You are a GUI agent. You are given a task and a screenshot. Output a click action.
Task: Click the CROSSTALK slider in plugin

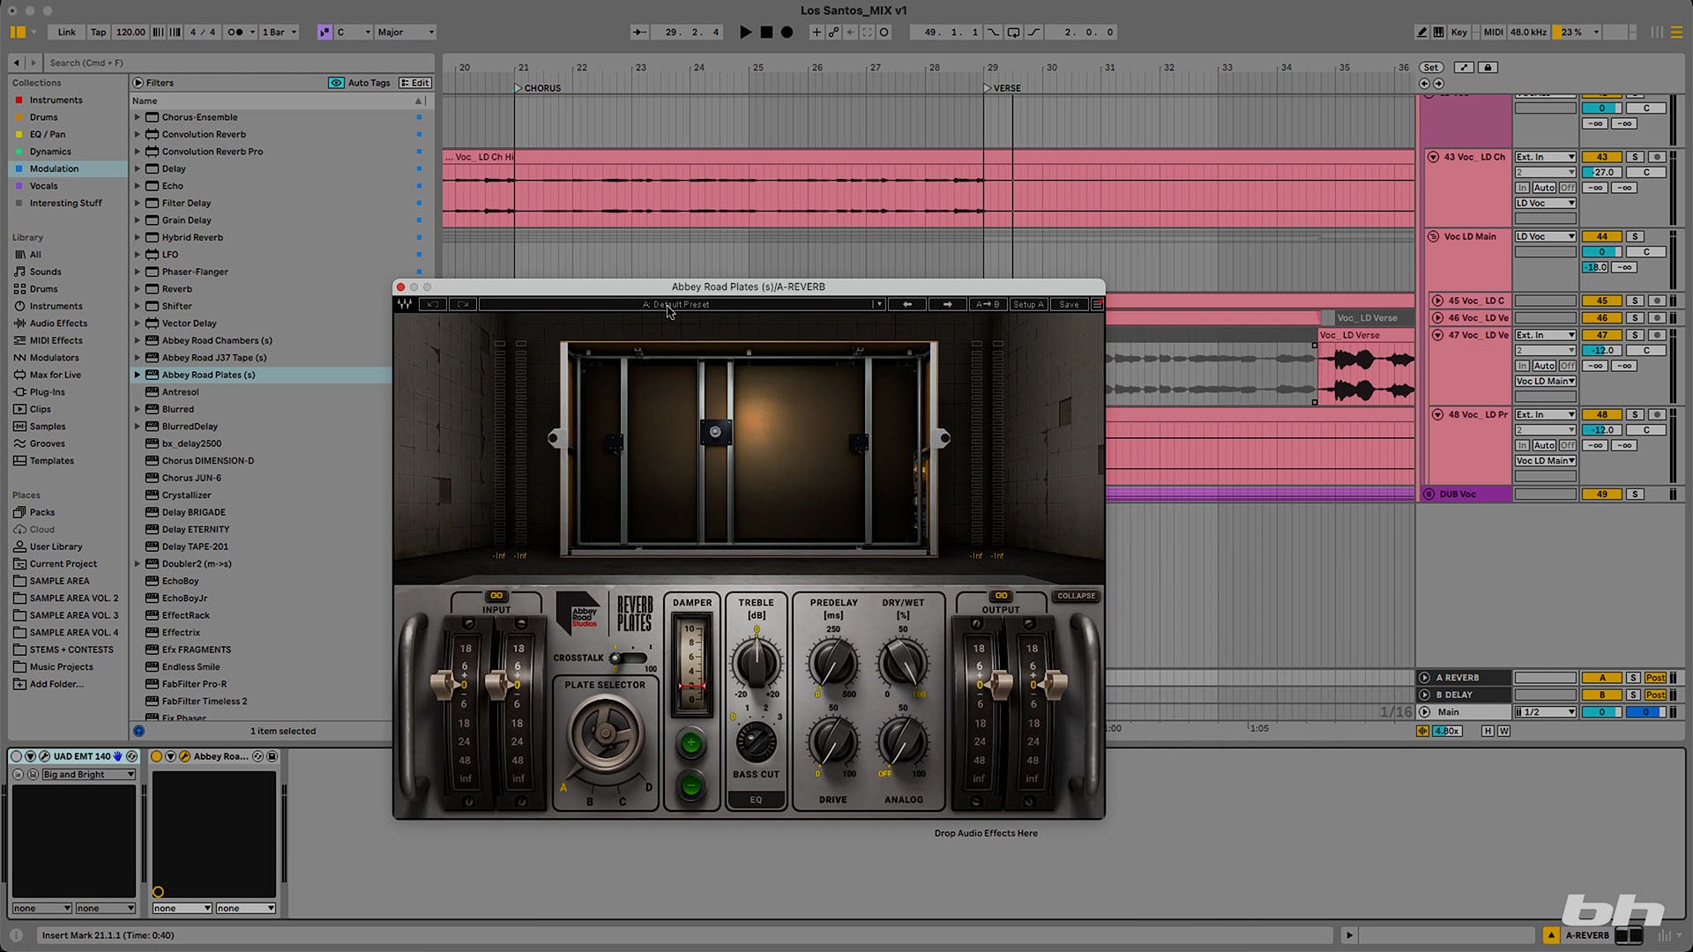pyautogui.click(x=628, y=658)
